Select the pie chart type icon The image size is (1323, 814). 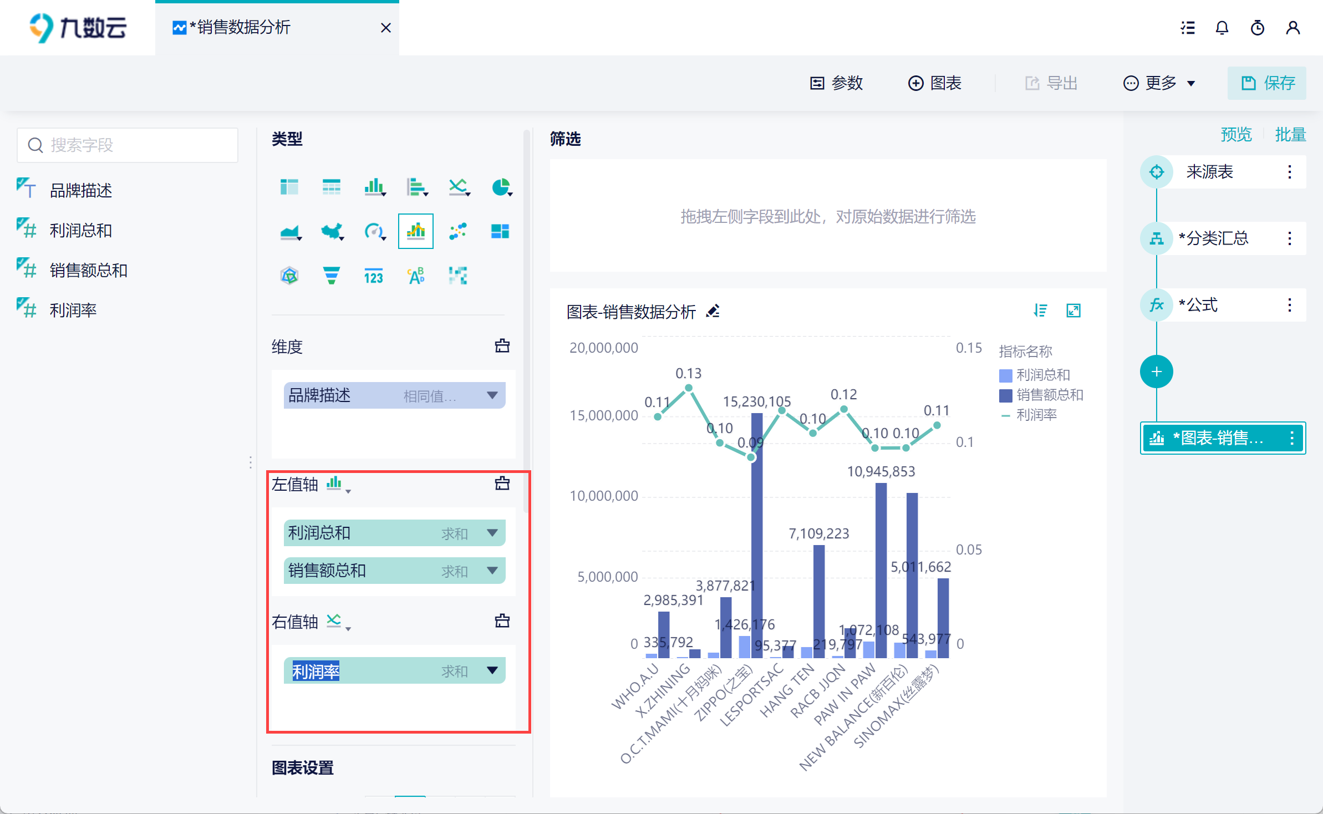coord(501,187)
